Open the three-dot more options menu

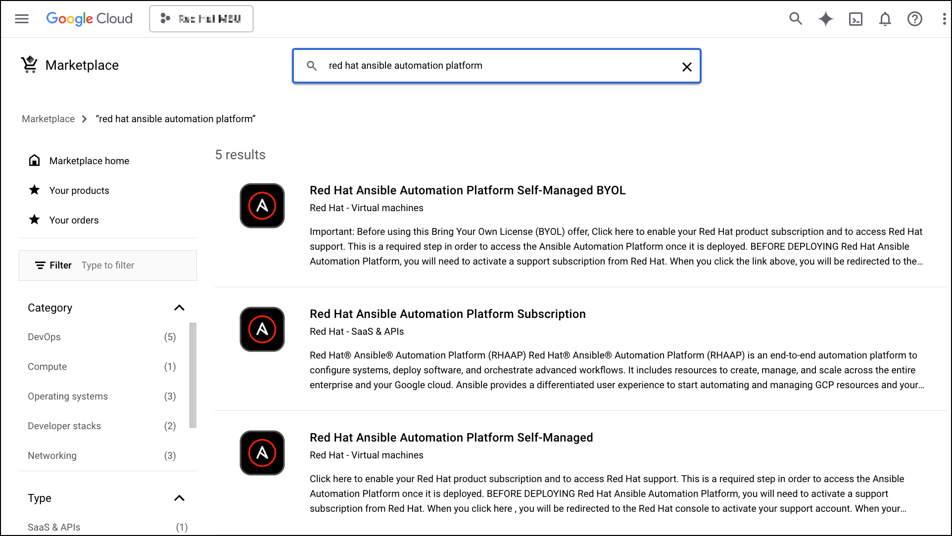click(944, 19)
